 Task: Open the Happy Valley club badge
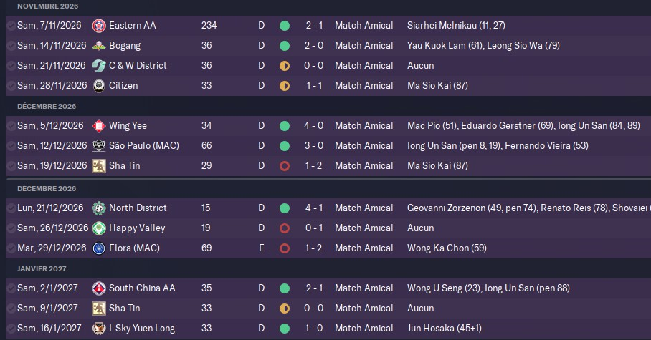[99, 228]
